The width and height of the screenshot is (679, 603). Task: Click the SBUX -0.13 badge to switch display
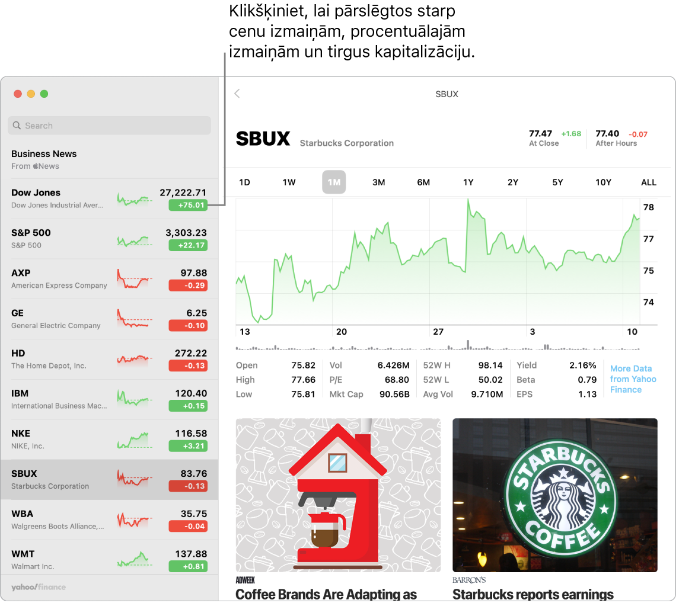point(188,486)
